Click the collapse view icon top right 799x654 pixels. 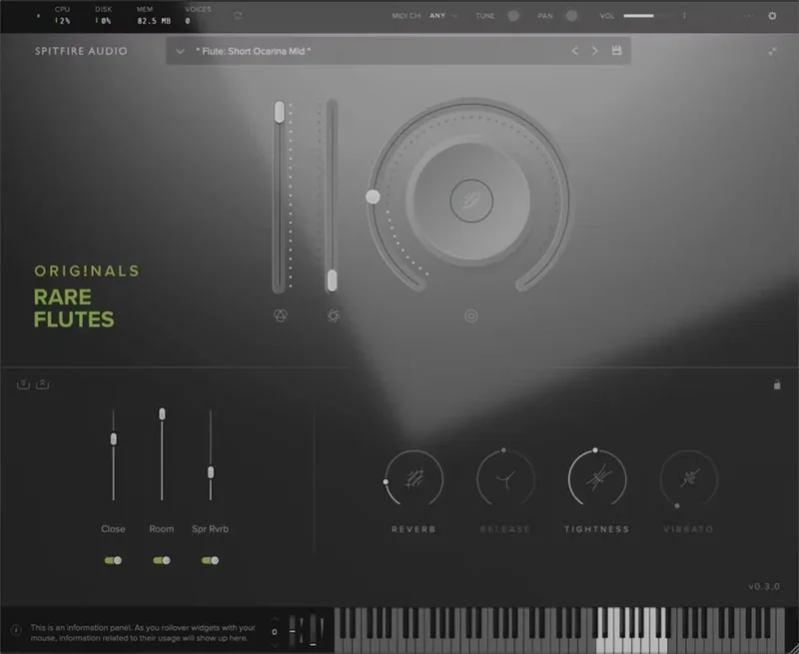click(x=772, y=51)
